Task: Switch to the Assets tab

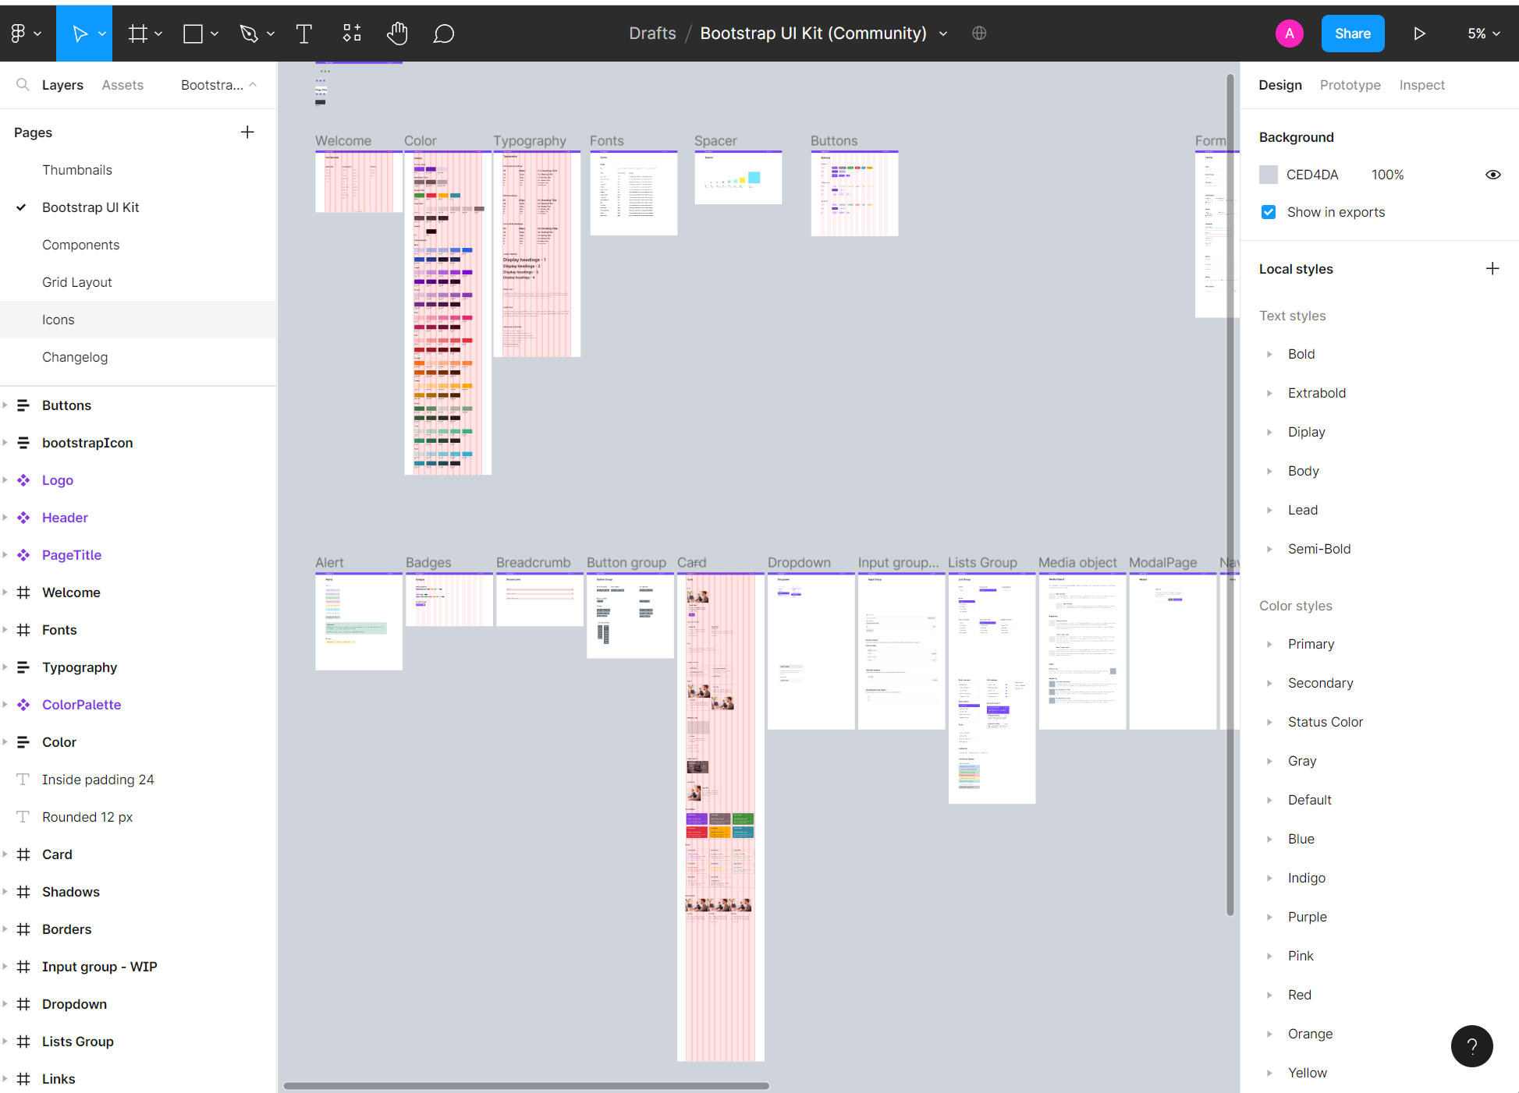Action: [x=122, y=85]
